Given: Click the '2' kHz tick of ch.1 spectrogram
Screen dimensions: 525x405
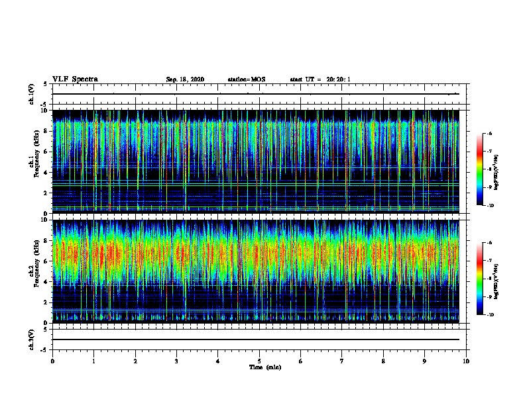Looking at the screenshot, I should (46, 193).
